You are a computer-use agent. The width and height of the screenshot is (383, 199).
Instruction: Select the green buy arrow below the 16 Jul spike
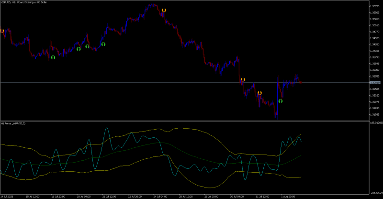[53, 57]
